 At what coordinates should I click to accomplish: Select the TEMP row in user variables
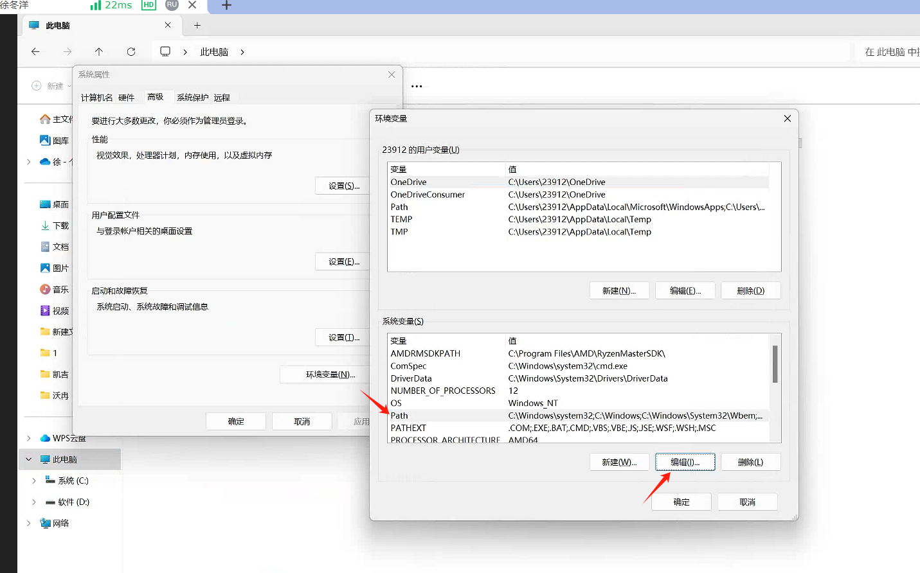pos(579,219)
